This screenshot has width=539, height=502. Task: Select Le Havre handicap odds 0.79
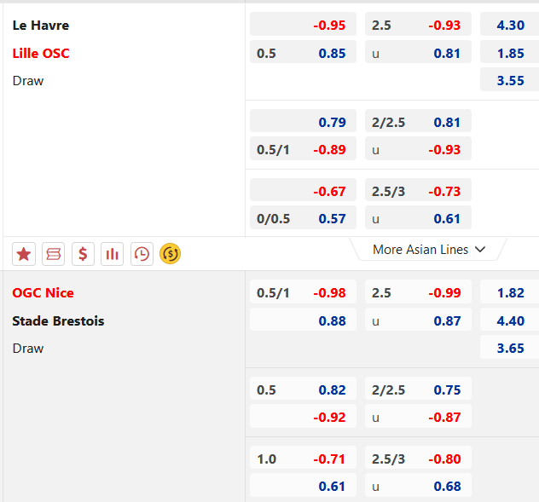click(303, 121)
